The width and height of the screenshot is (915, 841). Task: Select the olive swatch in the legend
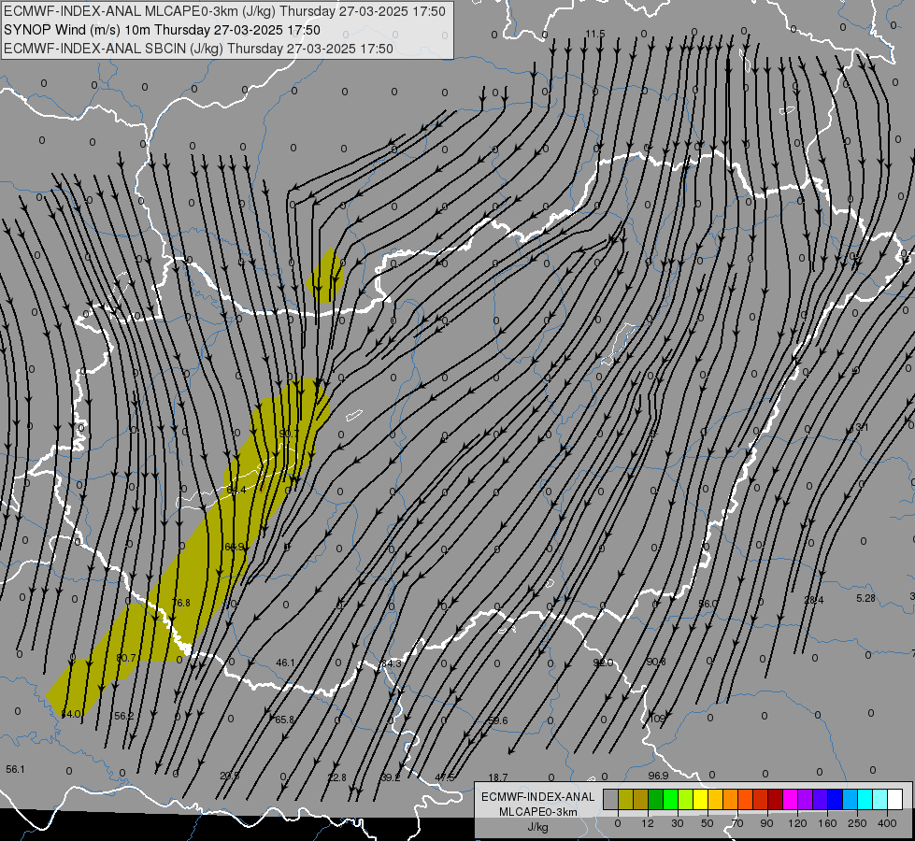point(625,800)
